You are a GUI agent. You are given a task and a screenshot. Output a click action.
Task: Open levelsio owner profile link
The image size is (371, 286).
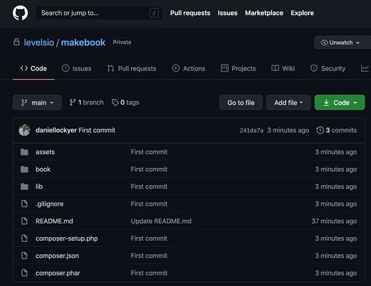(x=39, y=43)
